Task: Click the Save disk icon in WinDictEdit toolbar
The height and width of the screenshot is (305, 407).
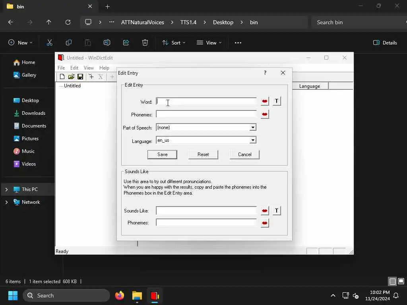Action: click(x=80, y=77)
